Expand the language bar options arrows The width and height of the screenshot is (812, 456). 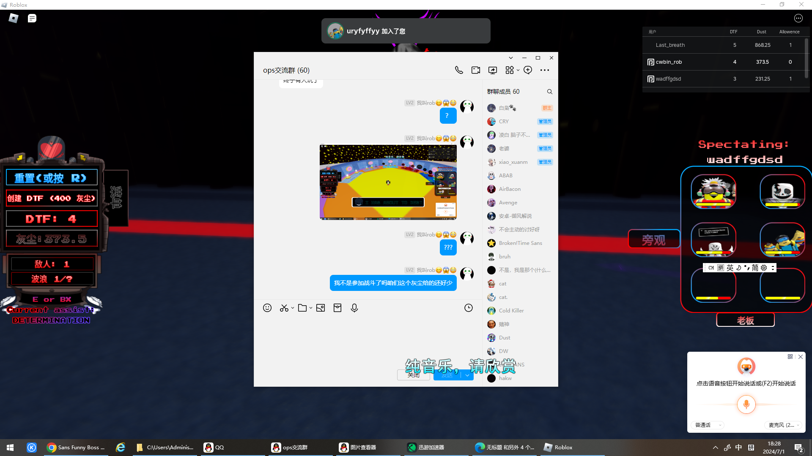pos(773,268)
